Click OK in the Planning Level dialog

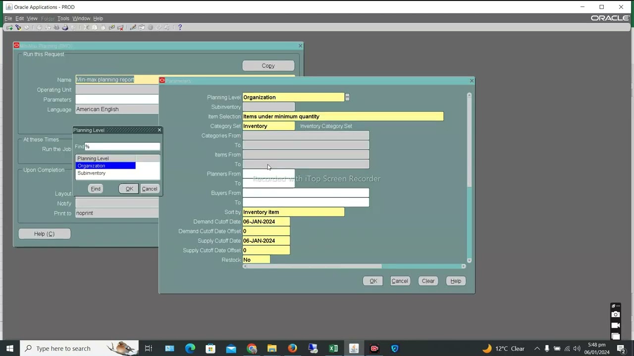[x=129, y=189]
